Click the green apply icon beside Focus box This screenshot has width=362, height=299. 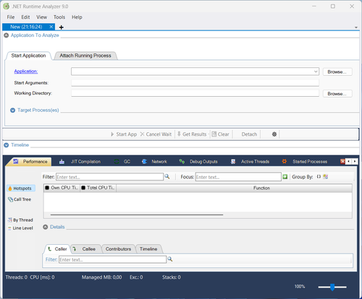click(x=285, y=177)
